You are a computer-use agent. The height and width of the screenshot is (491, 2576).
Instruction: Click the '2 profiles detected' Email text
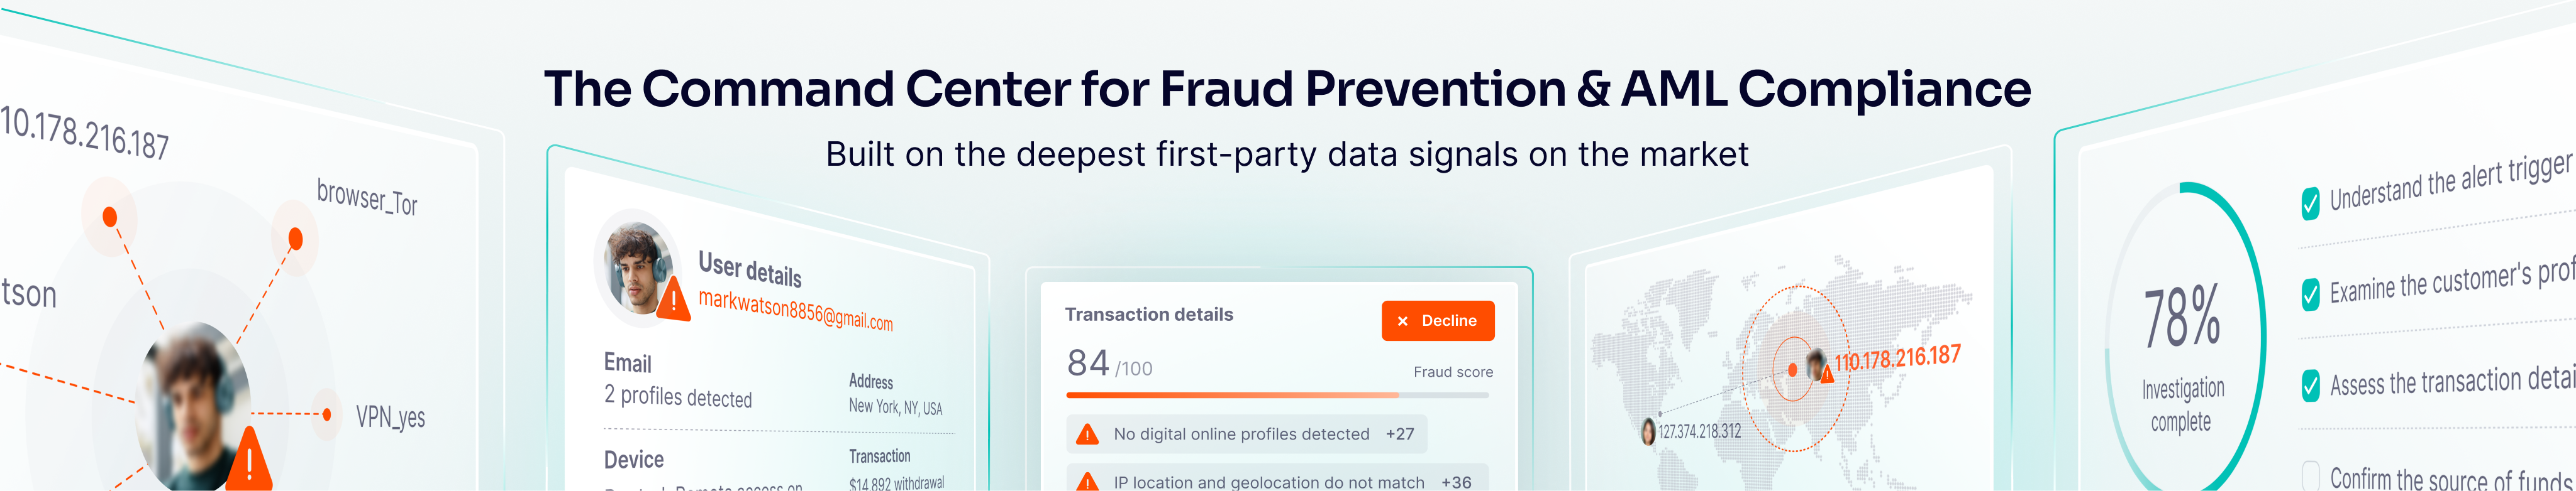tap(677, 397)
